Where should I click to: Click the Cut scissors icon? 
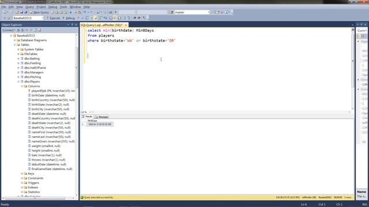(x=70, y=12)
